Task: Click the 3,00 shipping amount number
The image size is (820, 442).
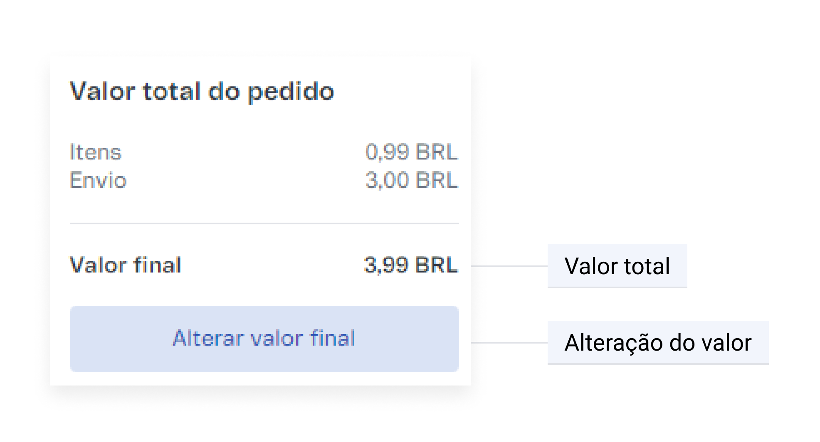Action: point(387,180)
